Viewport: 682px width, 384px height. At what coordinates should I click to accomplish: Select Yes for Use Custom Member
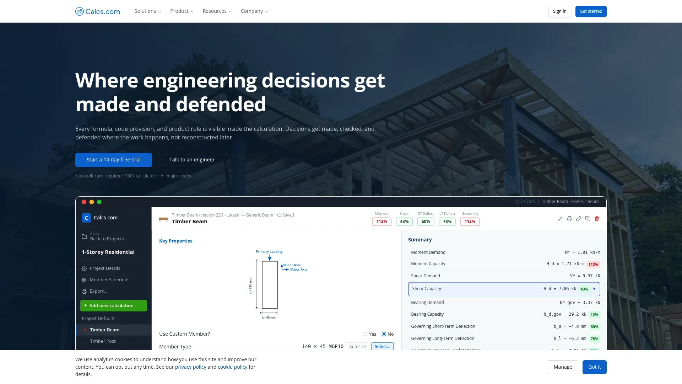[x=365, y=334]
